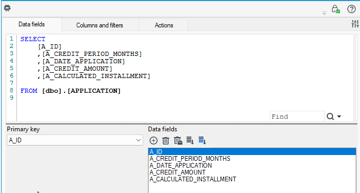Open the Primary key dropdown
360x193 pixels.
tap(75, 140)
